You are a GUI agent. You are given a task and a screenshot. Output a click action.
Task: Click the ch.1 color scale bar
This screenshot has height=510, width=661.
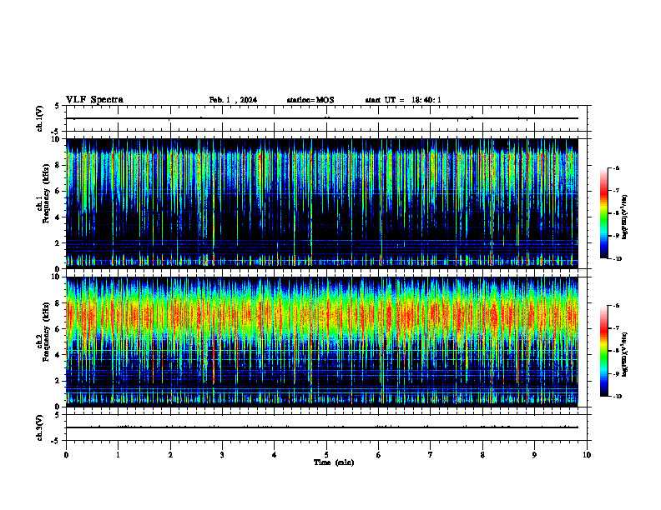(x=604, y=213)
